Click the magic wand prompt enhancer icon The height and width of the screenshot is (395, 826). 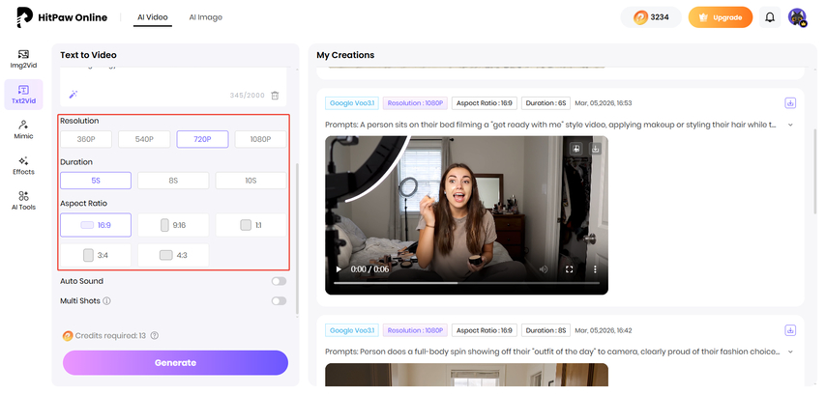73,94
